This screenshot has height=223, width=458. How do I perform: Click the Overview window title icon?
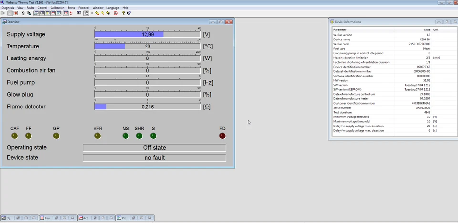5,22
